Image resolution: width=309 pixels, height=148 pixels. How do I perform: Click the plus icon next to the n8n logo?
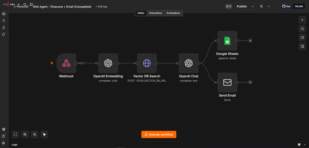point(19,4)
